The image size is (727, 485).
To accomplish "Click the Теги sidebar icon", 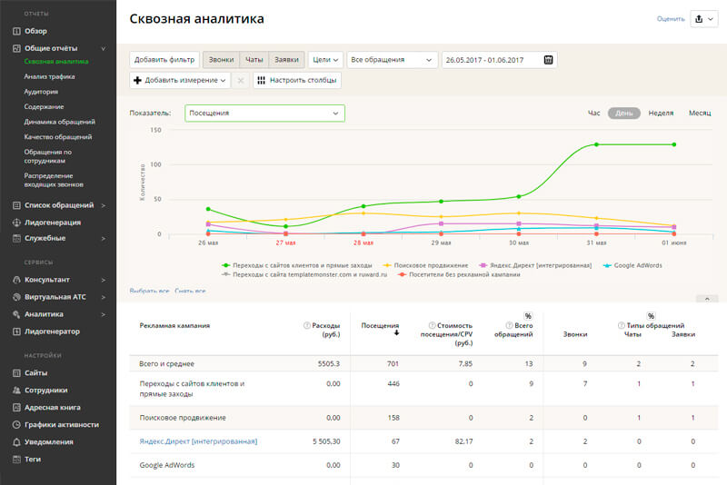I will [x=16, y=459].
